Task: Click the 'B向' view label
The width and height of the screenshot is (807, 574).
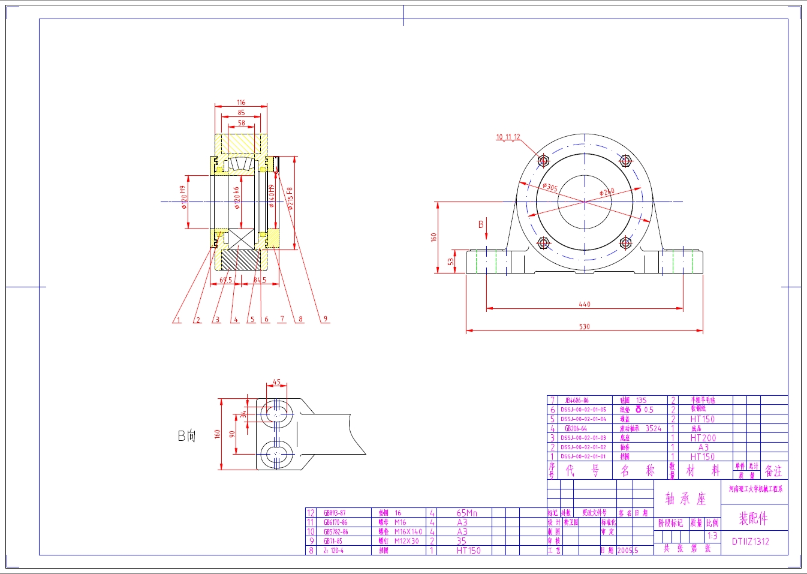Action: [x=186, y=435]
